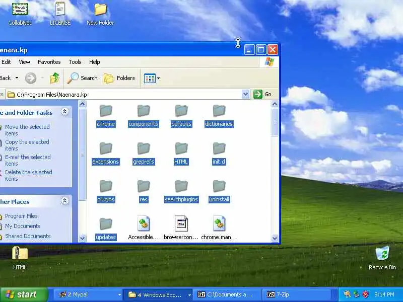Select the components folder icon
The height and width of the screenshot is (302, 403).
[x=144, y=111]
